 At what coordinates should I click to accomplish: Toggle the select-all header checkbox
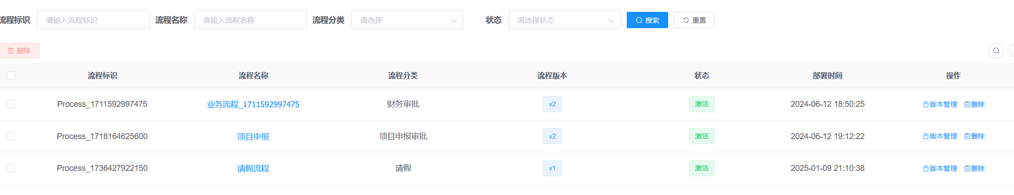coord(11,75)
